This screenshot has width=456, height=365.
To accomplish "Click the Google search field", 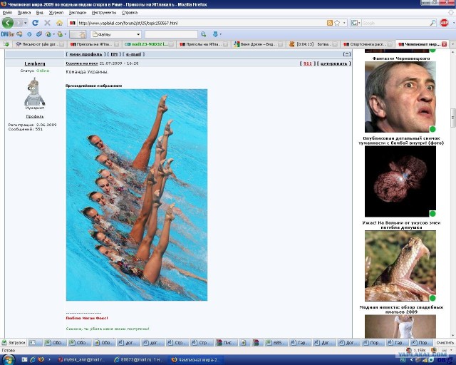I will tap(395, 23).
